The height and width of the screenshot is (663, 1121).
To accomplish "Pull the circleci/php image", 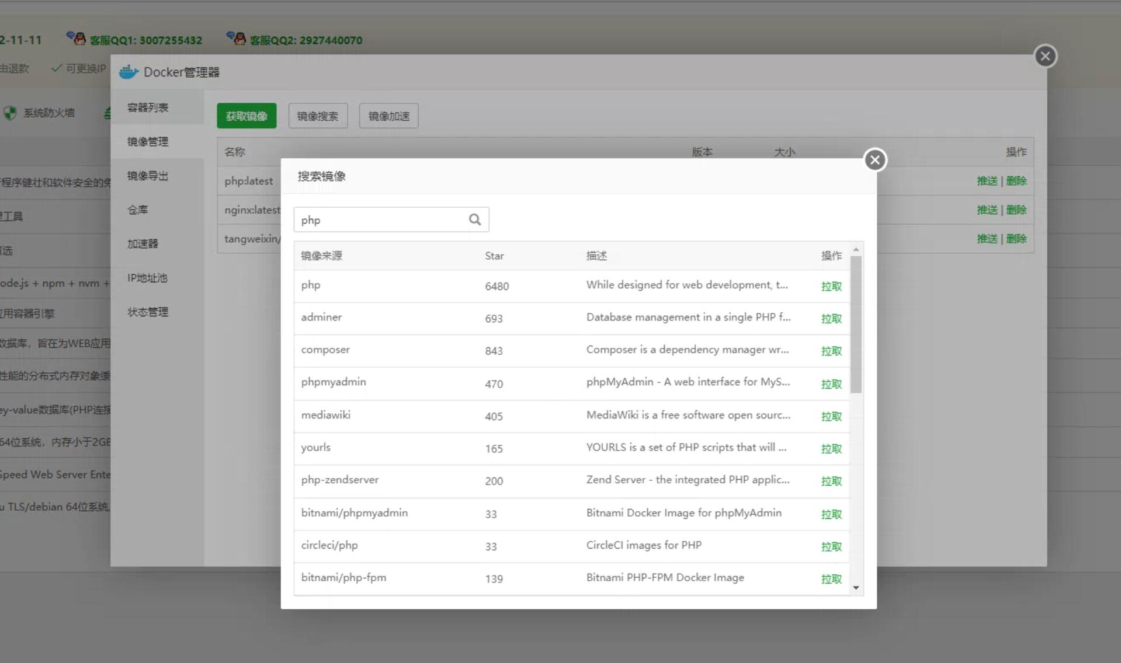I will (x=831, y=546).
